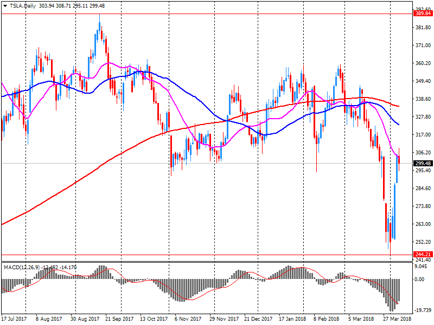The image size is (434, 325).
Task: Select the TSLA,Daily chart title
Action: pos(23,6)
